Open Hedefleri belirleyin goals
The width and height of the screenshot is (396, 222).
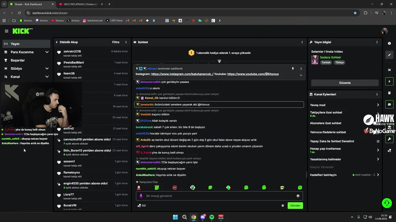344,175
